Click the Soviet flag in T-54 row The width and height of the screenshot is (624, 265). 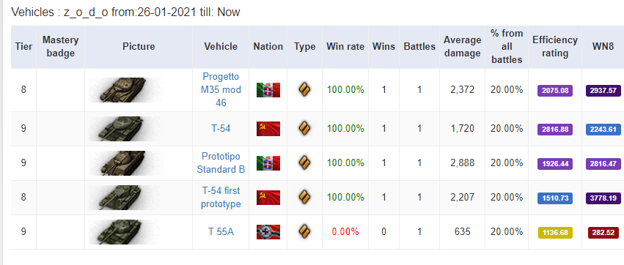(x=268, y=129)
